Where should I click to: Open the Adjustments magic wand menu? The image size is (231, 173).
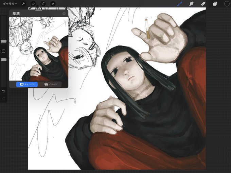[33, 4]
